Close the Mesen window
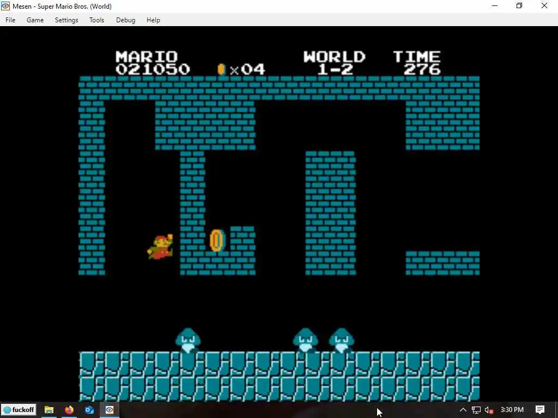This screenshot has height=418, width=558. click(x=544, y=6)
